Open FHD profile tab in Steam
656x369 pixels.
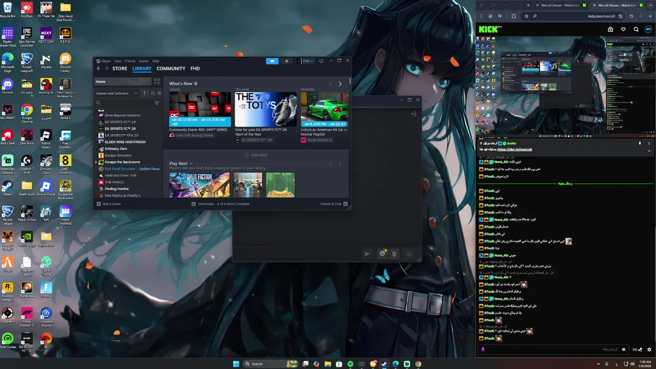[x=195, y=69]
